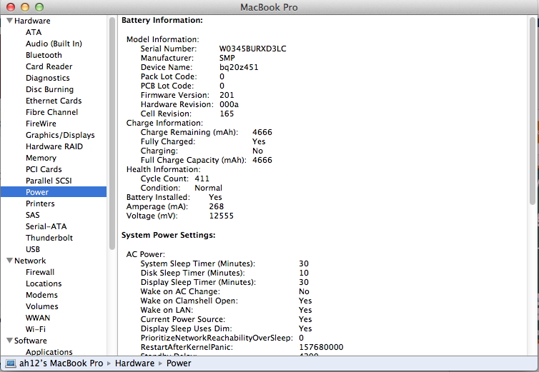Viewport: 539px width, 372px height.
Task: Select Firewall under Network
Action: click(x=40, y=272)
